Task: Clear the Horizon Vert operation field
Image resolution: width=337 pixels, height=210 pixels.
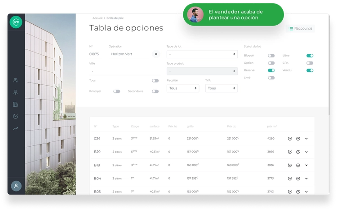Action: click(x=156, y=54)
